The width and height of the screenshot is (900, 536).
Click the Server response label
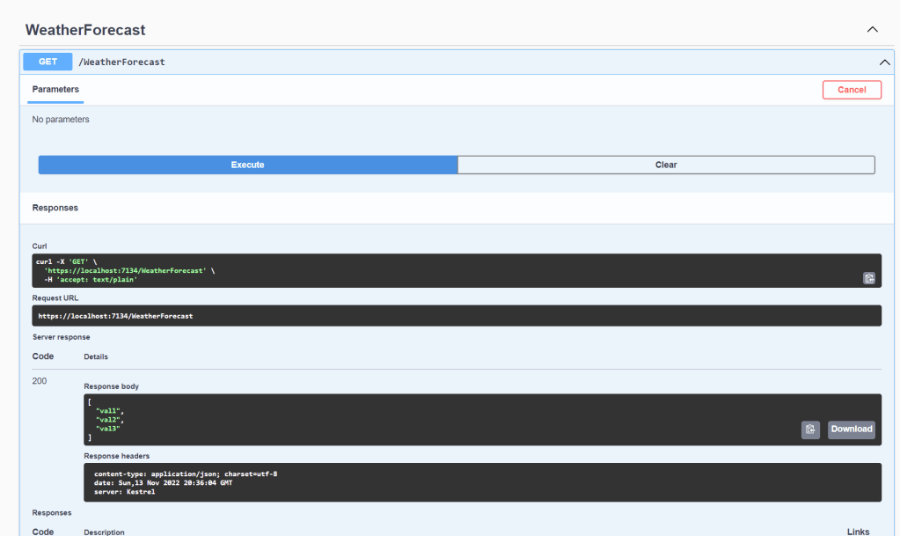tap(62, 337)
